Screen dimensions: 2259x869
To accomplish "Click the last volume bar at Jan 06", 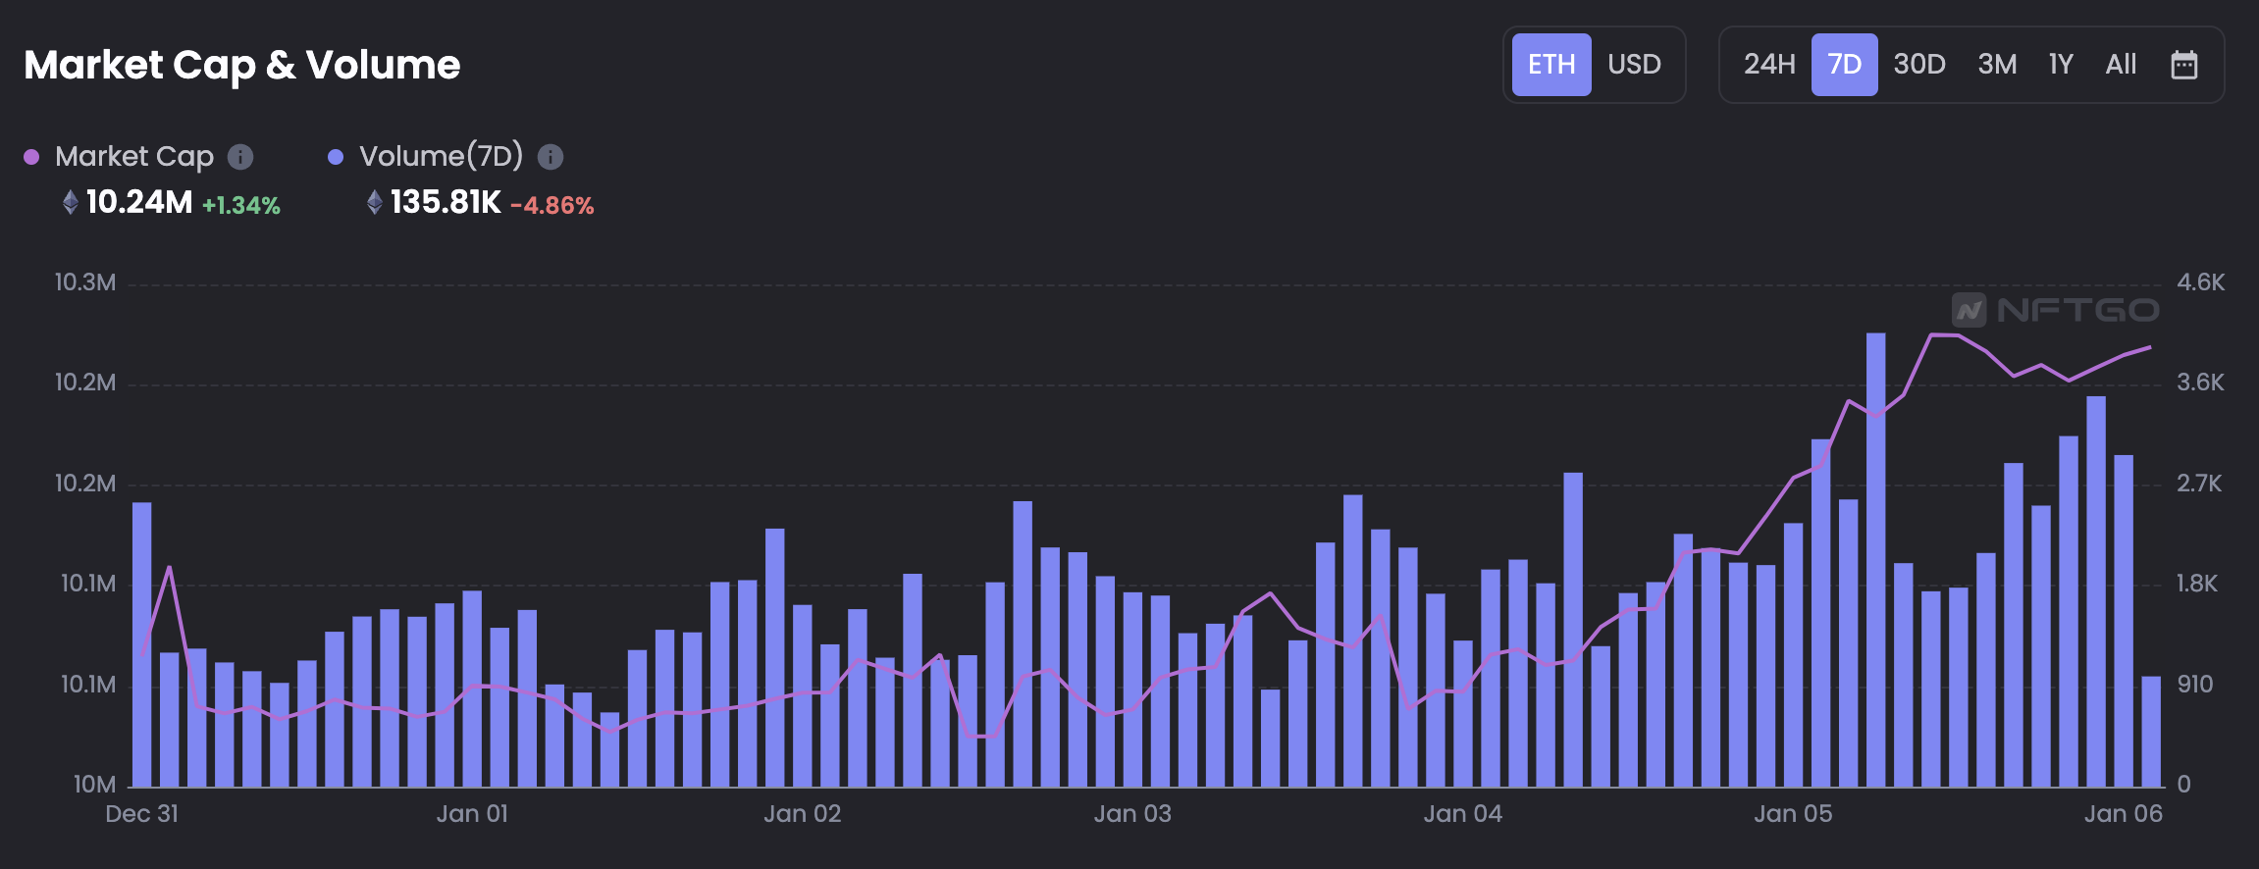I will click(2150, 731).
